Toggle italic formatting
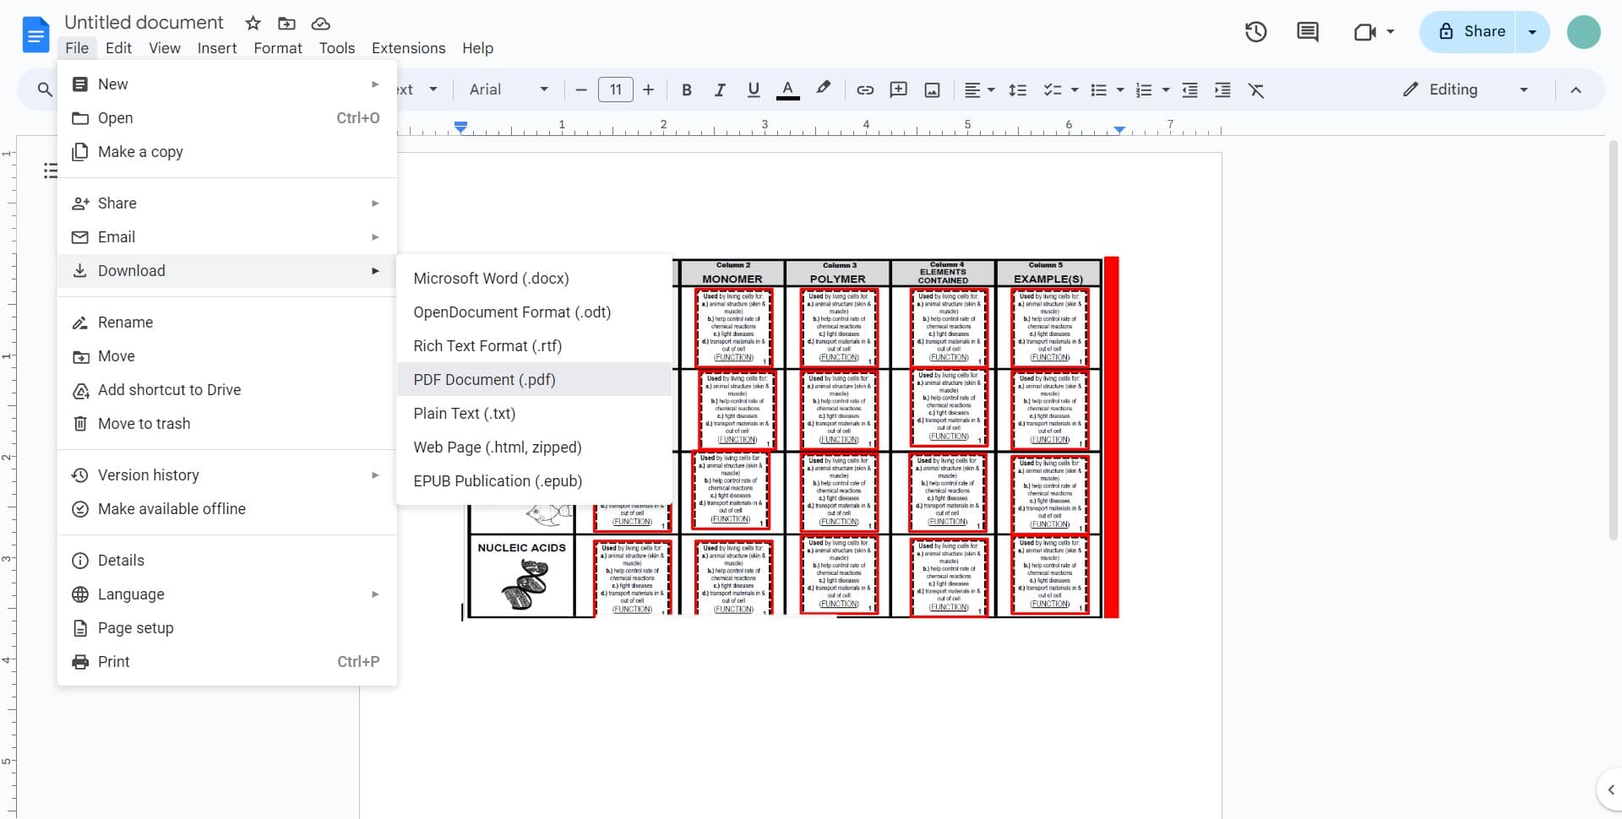Viewport: 1622px width, 819px height. pos(720,89)
